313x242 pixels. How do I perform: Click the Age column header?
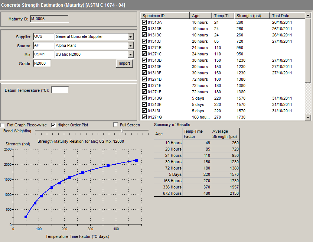[201, 16]
